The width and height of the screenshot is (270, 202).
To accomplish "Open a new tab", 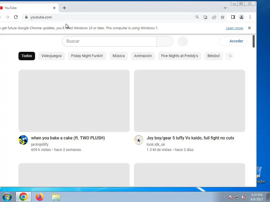I will pos(64,8).
